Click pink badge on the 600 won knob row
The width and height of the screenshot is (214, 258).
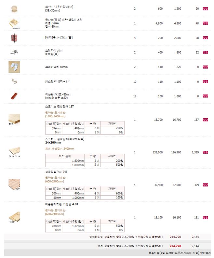click(206, 9)
